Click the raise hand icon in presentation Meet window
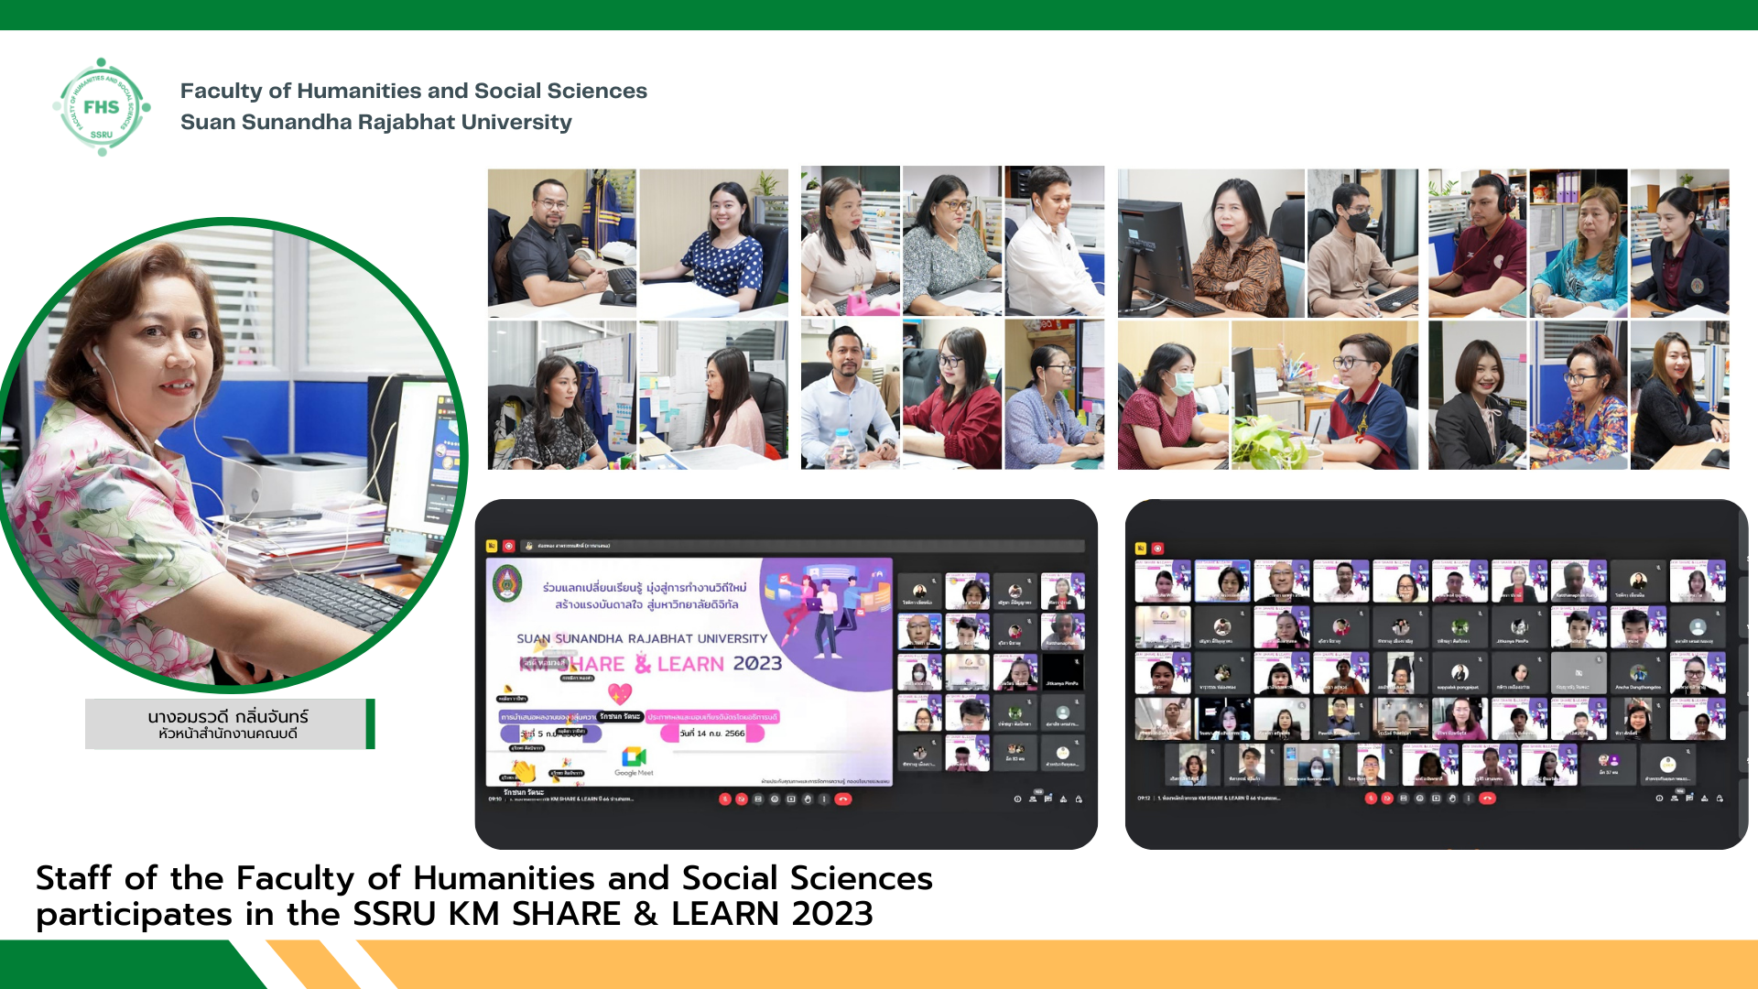 tap(808, 799)
